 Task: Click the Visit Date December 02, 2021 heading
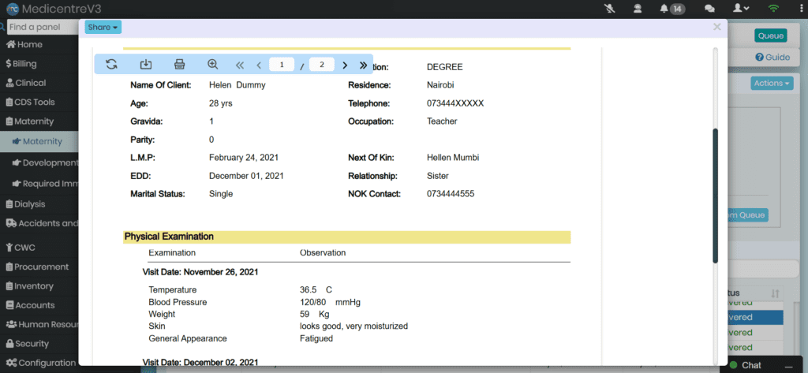(200, 362)
